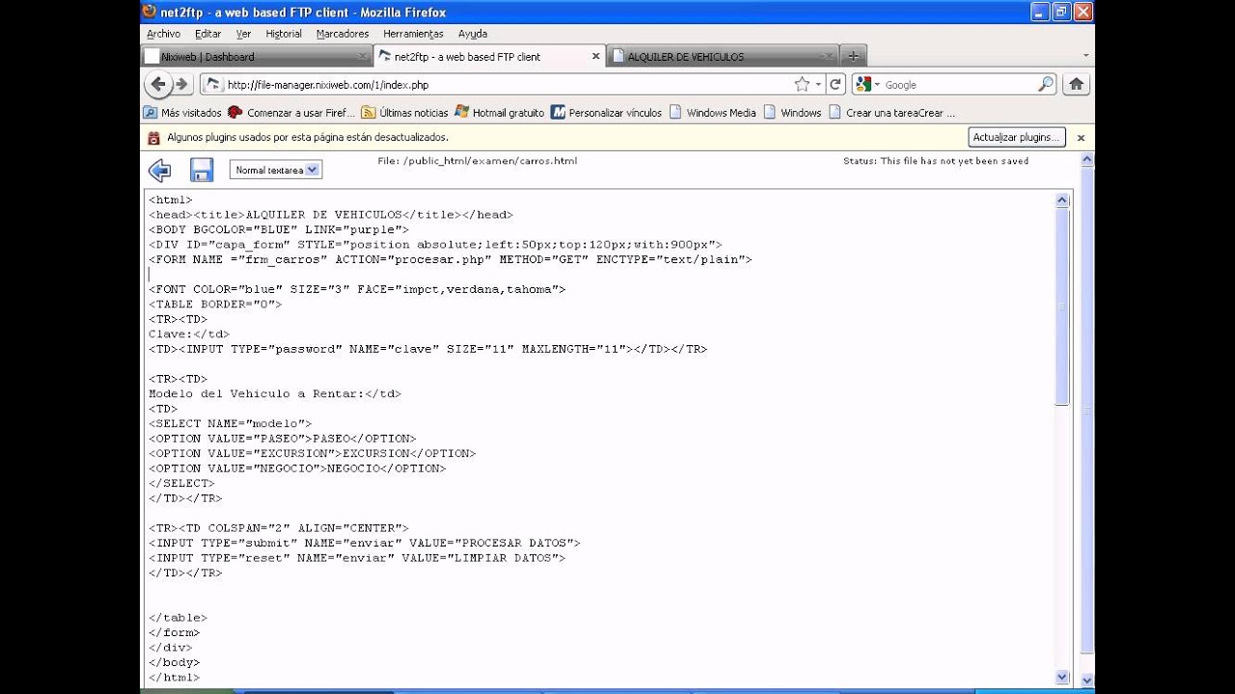The image size is (1235, 694).
Task: Go back with browser back button
Action: click(x=158, y=85)
